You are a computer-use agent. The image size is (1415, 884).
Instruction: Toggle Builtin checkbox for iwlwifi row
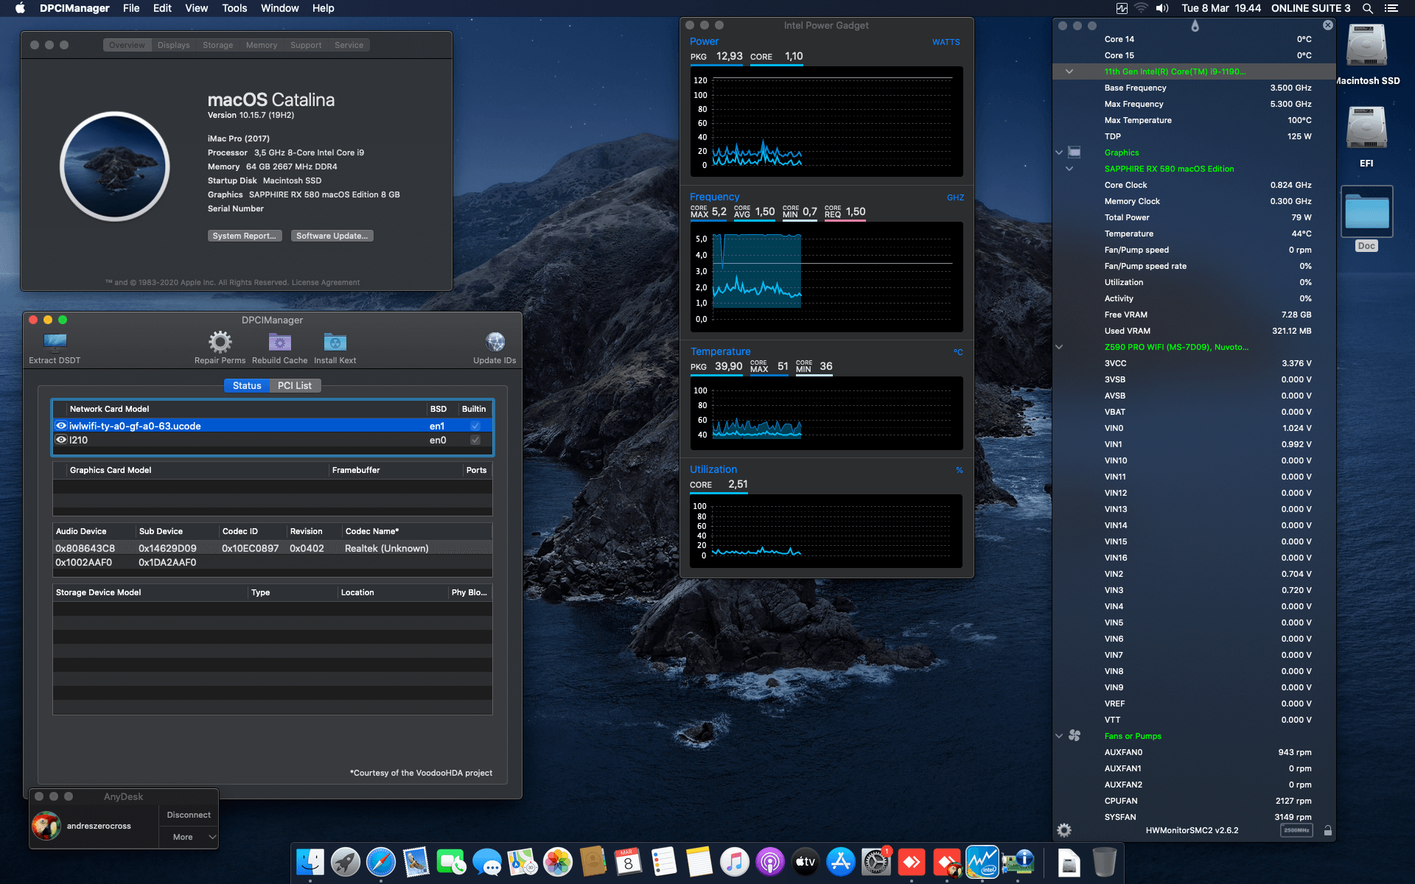[x=475, y=426]
